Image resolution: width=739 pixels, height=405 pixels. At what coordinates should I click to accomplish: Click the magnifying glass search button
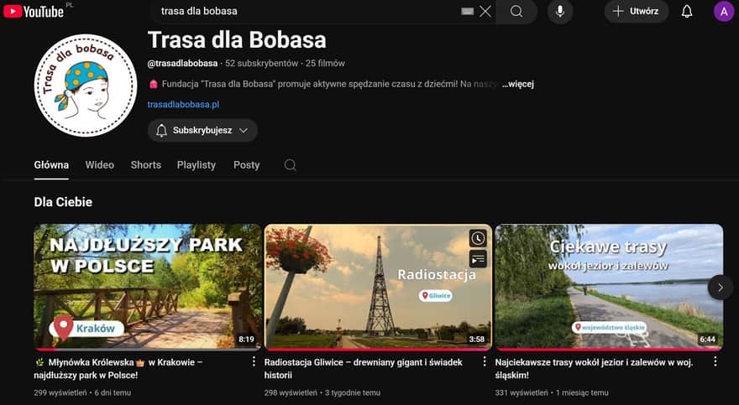click(x=516, y=11)
